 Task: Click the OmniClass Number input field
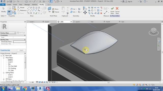tap(20, 42)
